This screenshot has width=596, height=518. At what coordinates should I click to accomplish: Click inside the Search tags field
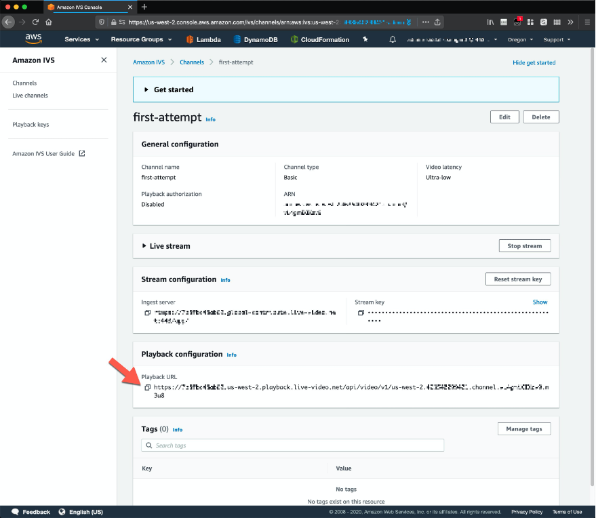(292, 445)
